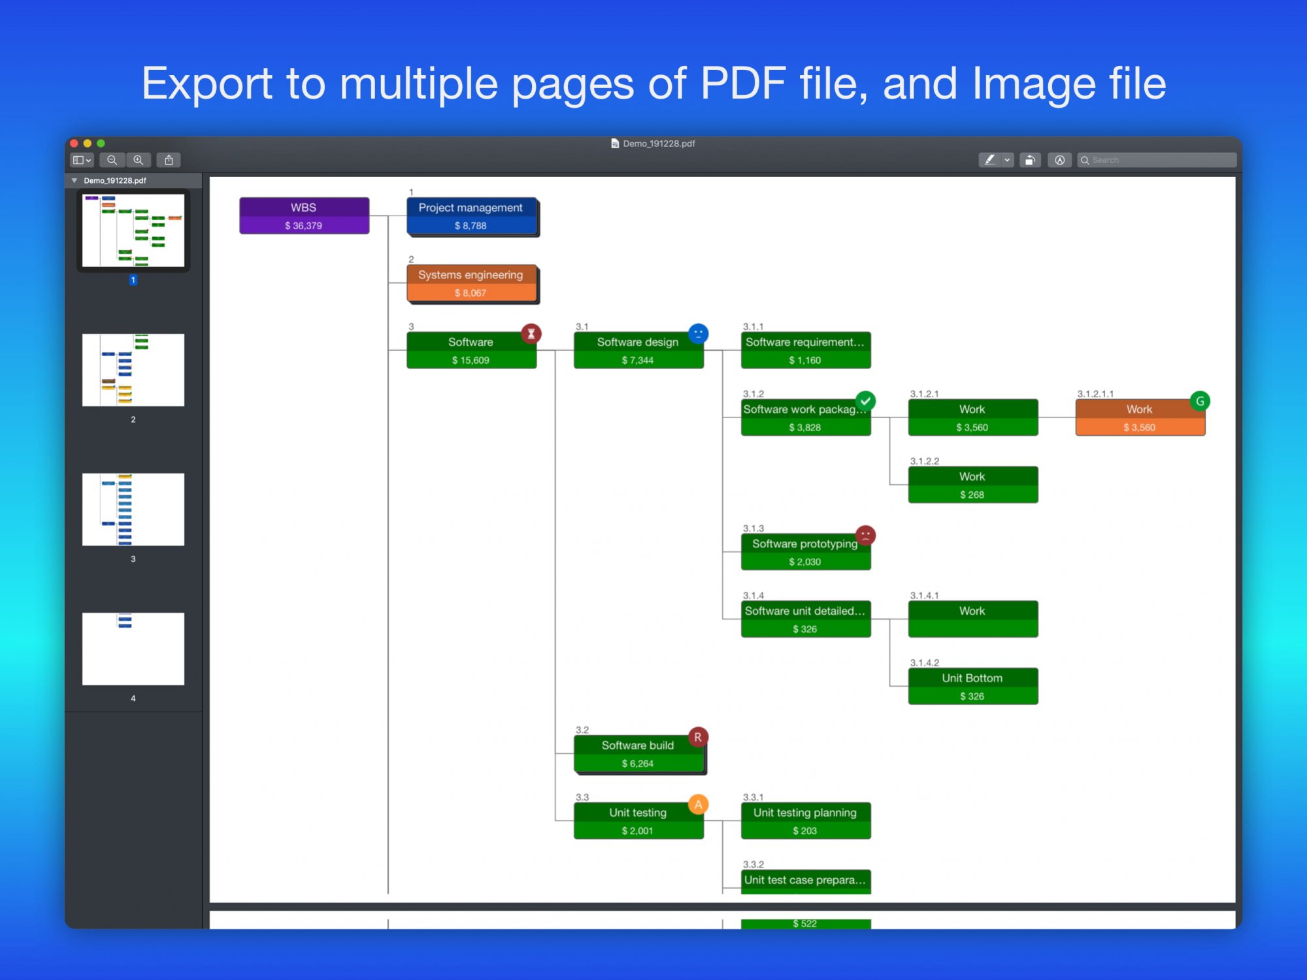Select page 3 thumbnail in sidebar
The image size is (1307, 980).
[x=133, y=509]
